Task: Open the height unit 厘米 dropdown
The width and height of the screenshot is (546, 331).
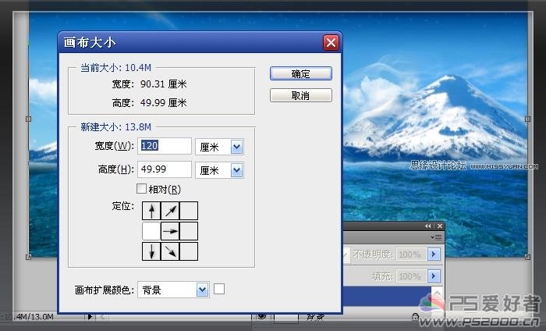Action: point(237,170)
